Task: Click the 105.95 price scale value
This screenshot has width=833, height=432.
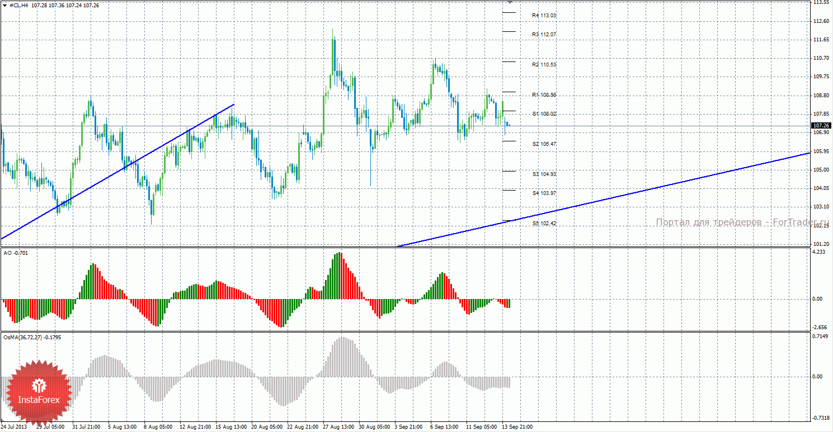Action: 821,151
